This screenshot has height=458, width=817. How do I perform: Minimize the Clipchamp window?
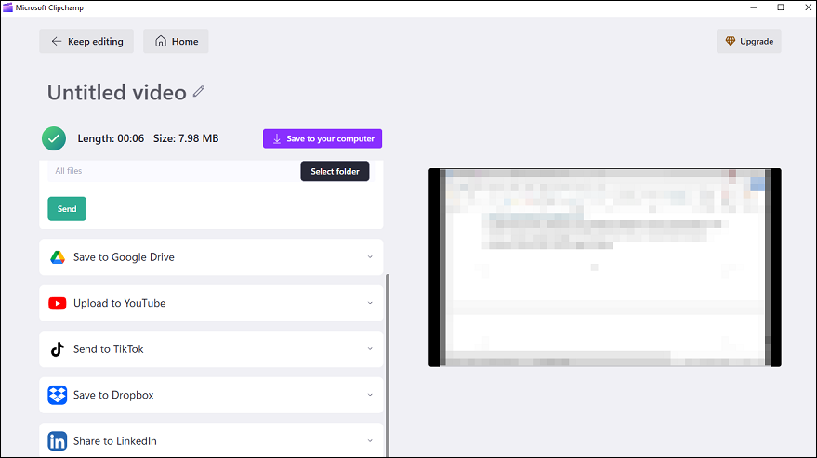point(754,7)
